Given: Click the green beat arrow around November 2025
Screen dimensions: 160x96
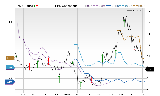Looking at the screenshot, I should [x=102, y=58].
